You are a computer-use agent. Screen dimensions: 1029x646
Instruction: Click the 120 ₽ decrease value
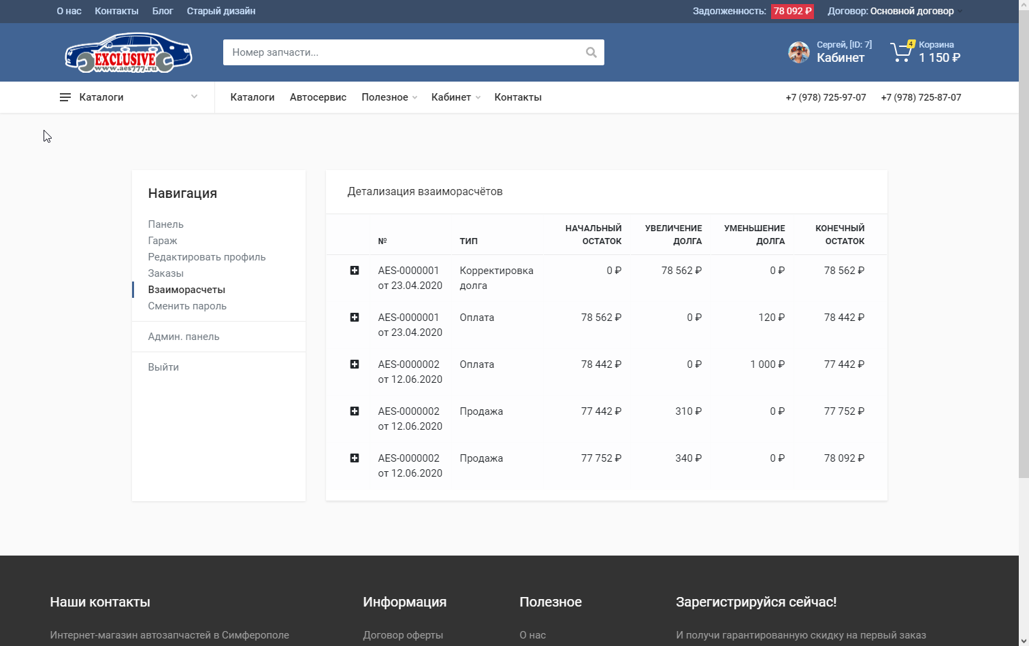(772, 318)
